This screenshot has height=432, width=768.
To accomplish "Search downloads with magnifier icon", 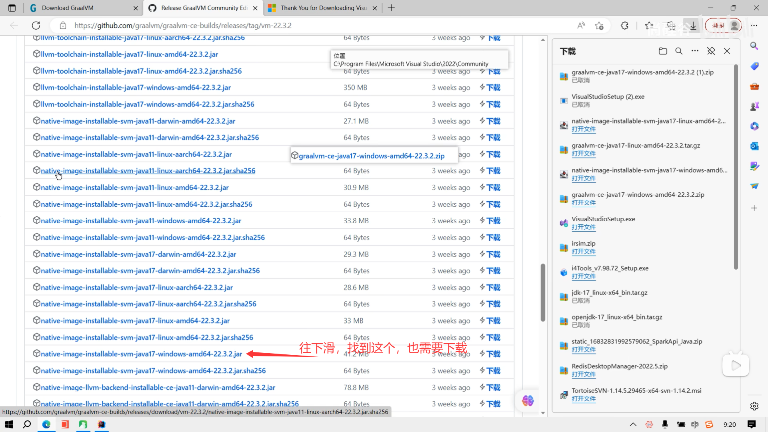I will 679,51.
